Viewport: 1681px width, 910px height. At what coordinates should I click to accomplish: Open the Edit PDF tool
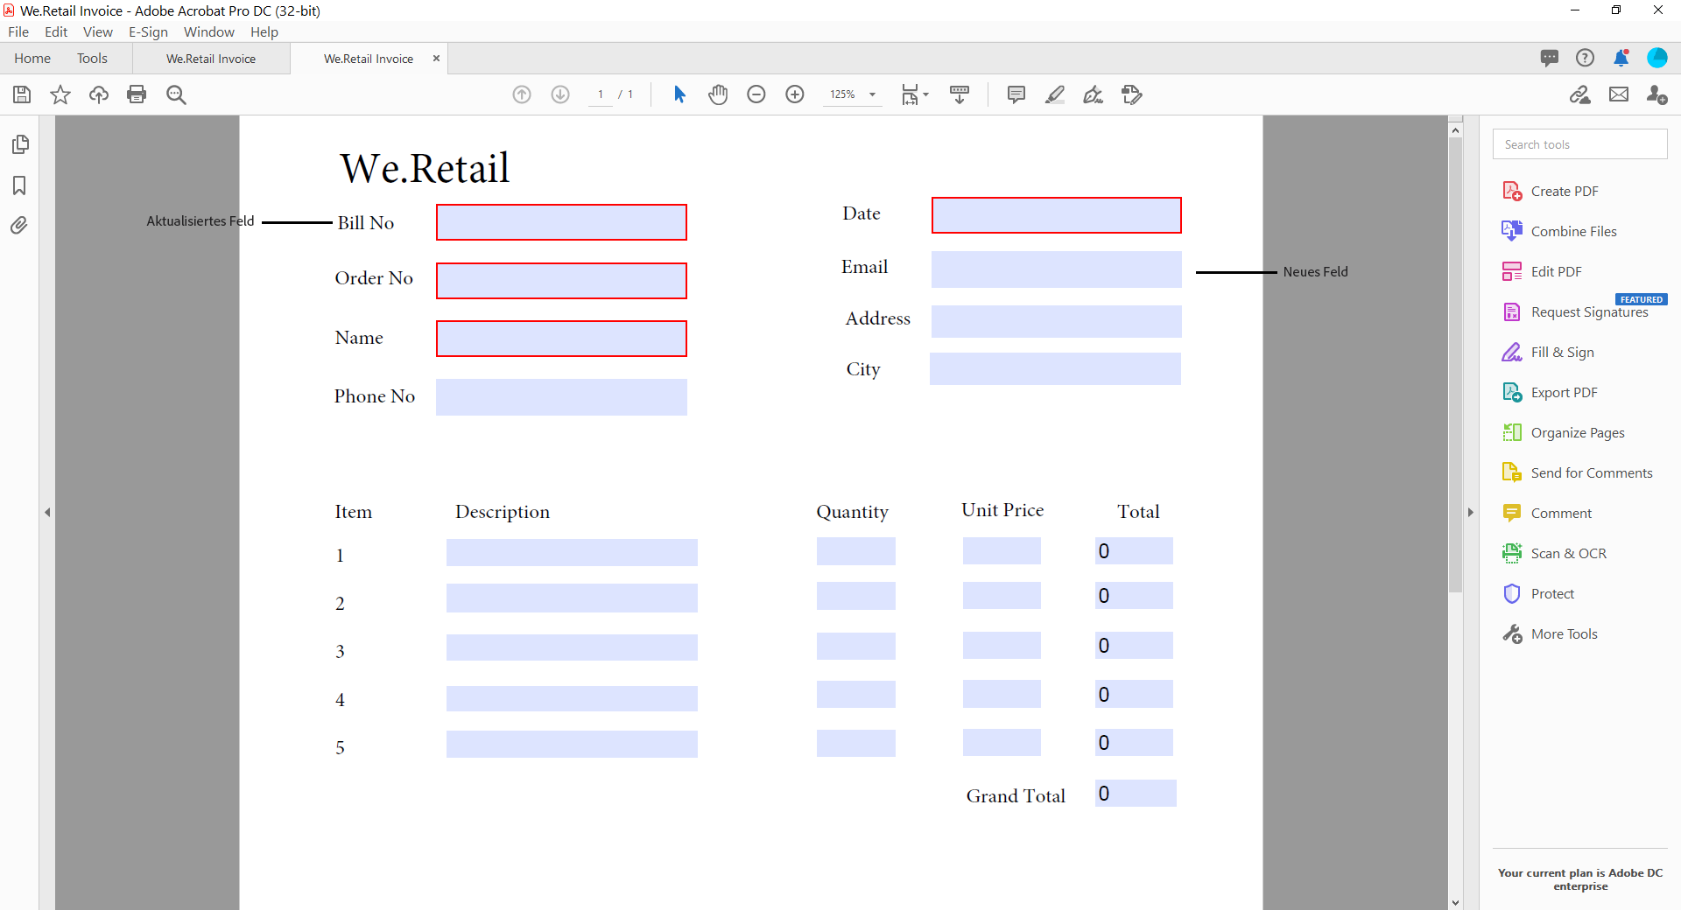coord(1556,272)
